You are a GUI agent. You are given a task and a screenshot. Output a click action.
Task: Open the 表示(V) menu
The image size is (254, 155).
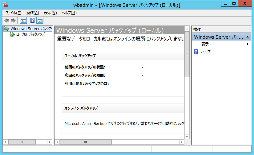50,13
